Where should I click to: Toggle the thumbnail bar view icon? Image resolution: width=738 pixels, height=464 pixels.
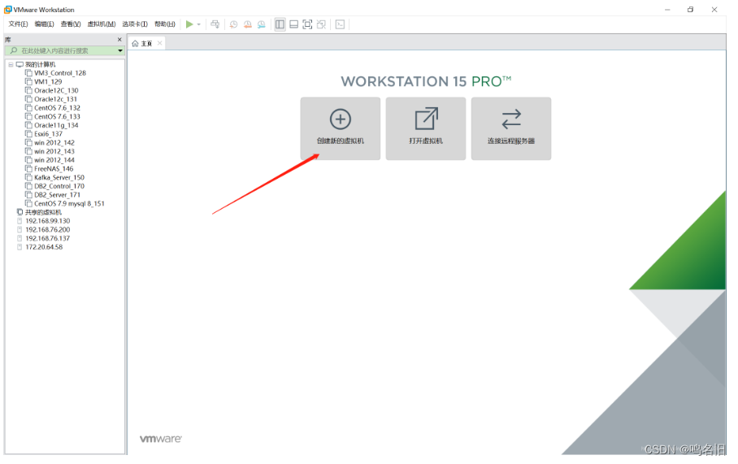click(x=293, y=24)
